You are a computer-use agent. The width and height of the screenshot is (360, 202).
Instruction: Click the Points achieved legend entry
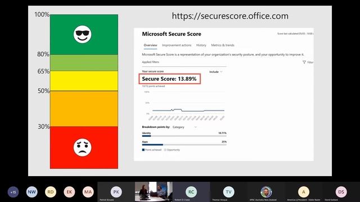(x=151, y=150)
